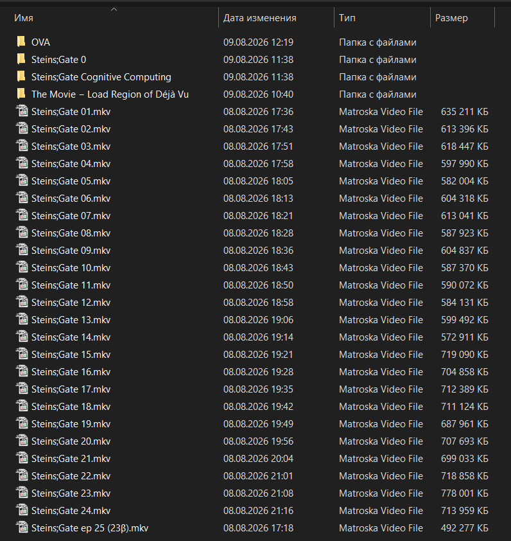Click the Steins;Gate 14.mkv file icon

pos(22,337)
